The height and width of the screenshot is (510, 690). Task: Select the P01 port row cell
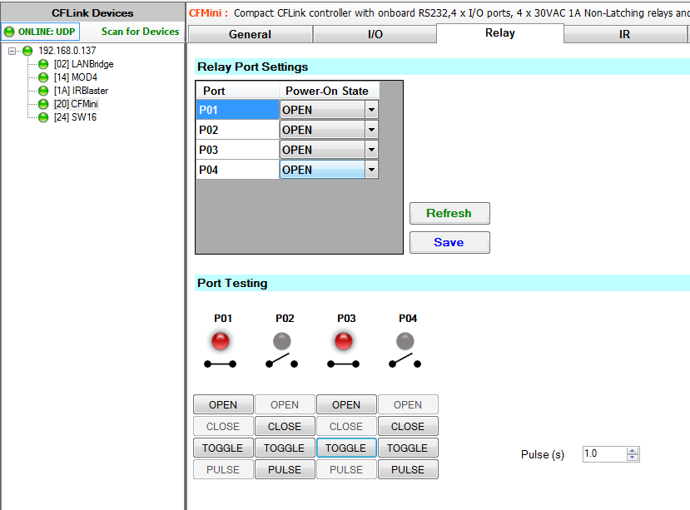[x=237, y=110]
